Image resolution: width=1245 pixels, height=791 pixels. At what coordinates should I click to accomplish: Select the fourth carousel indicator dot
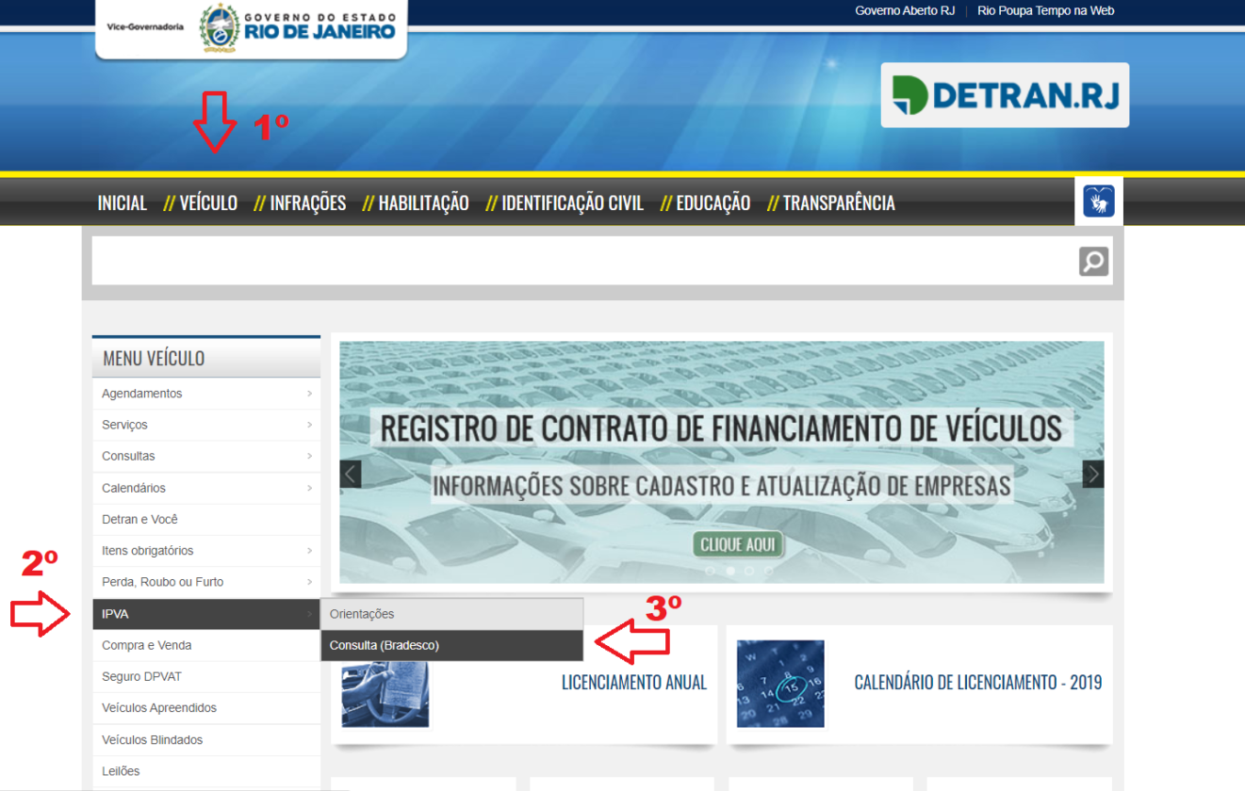pyautogui.click(x=769, y=571)
